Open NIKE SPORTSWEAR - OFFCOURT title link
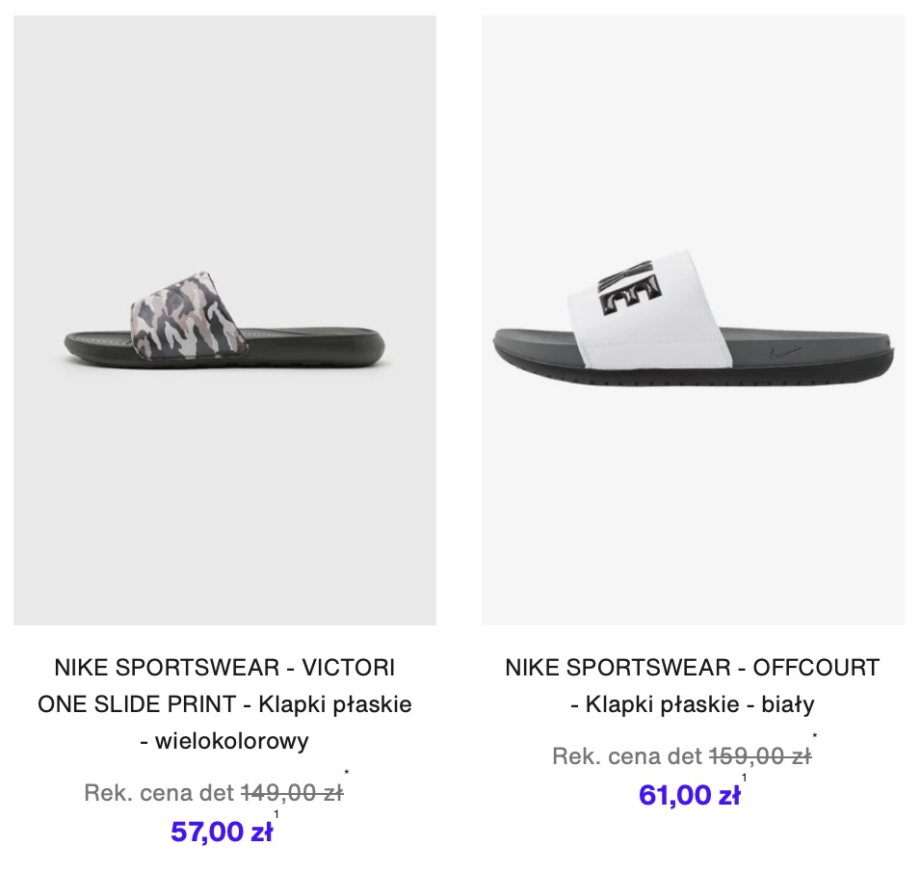 pyautogui.click(x=693, y=668)
